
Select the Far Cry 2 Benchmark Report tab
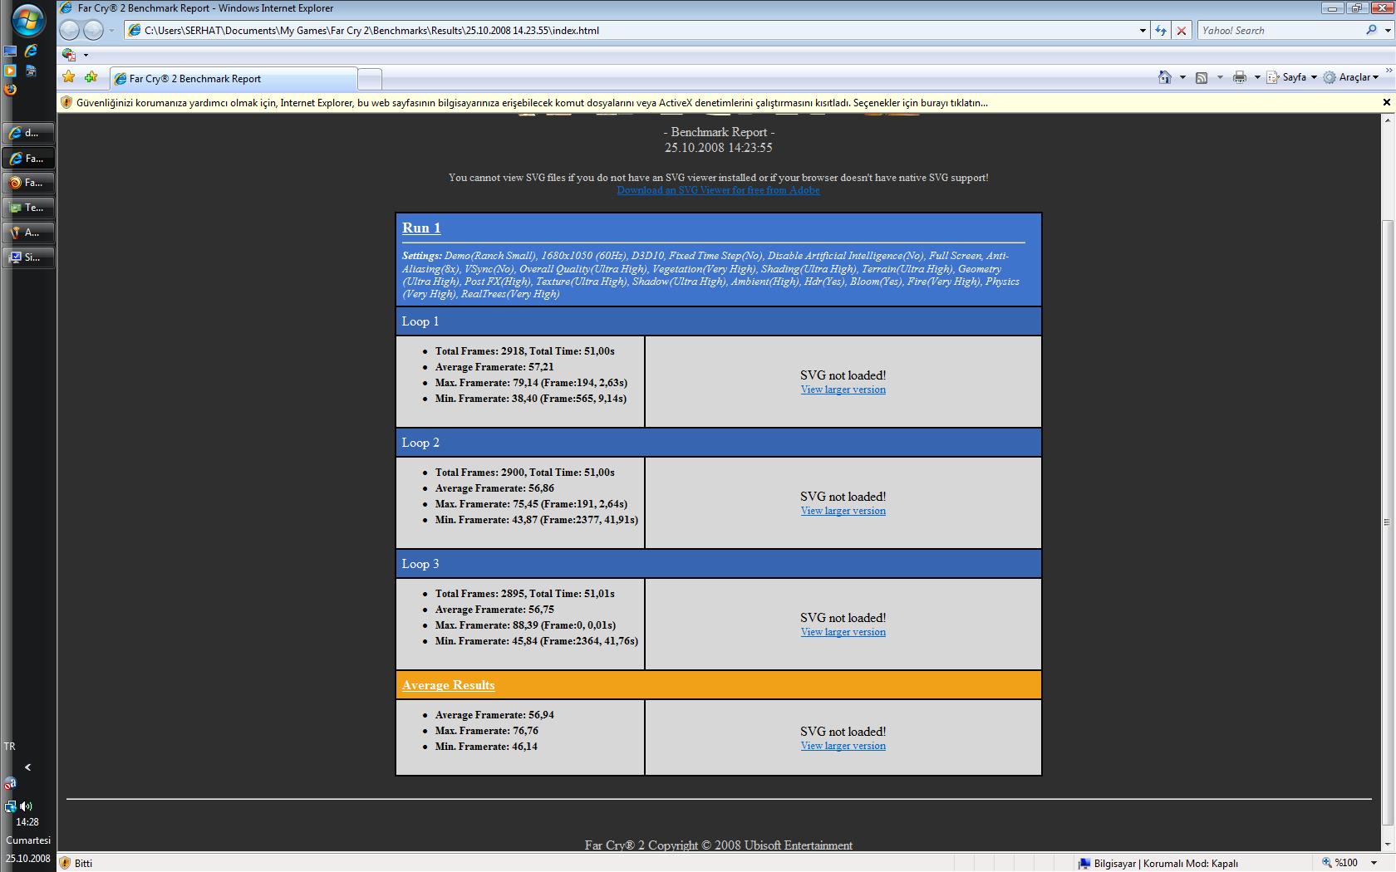pos(233,79)
